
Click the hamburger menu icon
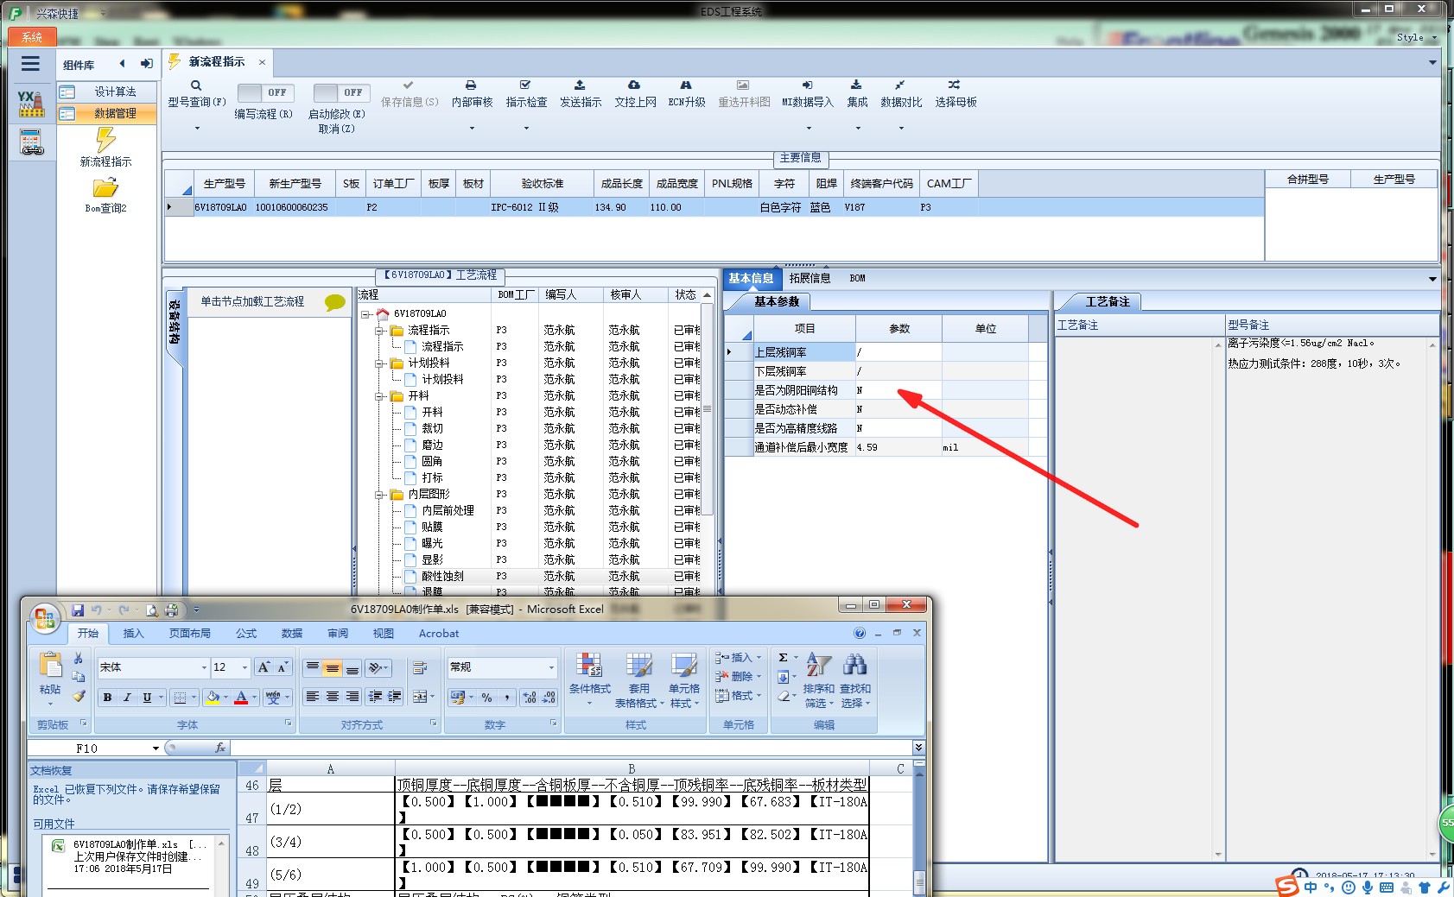tap(30, 64)
